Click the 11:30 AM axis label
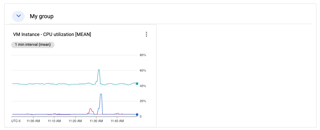Screen dimensions: 320x130 click(x=96, y=121)
